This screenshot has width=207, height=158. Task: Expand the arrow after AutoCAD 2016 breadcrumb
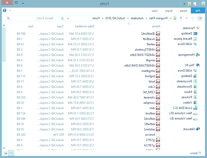coord(102,18)
